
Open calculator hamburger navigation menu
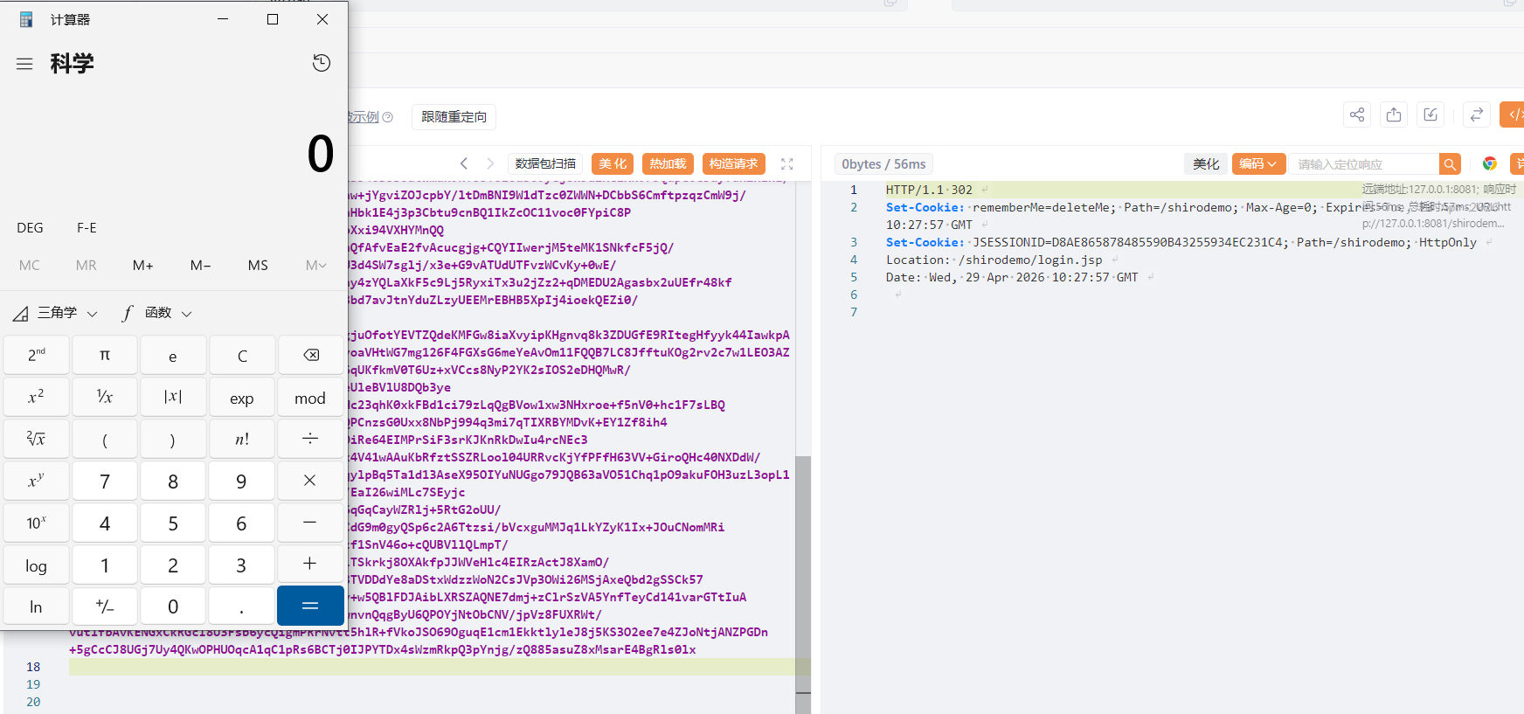pyautogui.click(x=24, y=64)
